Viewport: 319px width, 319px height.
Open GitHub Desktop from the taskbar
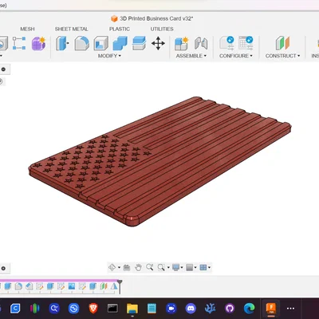(230, 309)
